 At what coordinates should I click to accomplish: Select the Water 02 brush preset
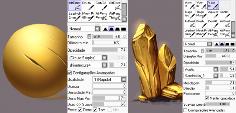coord(201,5)
